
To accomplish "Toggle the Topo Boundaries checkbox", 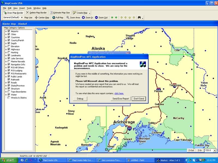I will pyautogui.click(x=9, y=92).
